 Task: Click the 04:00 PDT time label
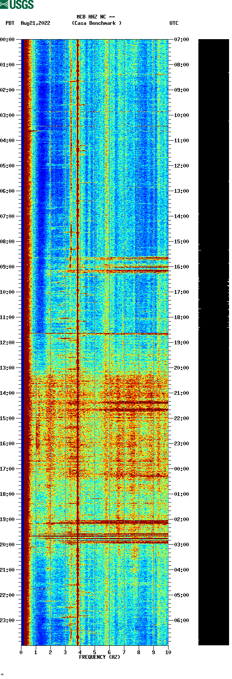7,141
